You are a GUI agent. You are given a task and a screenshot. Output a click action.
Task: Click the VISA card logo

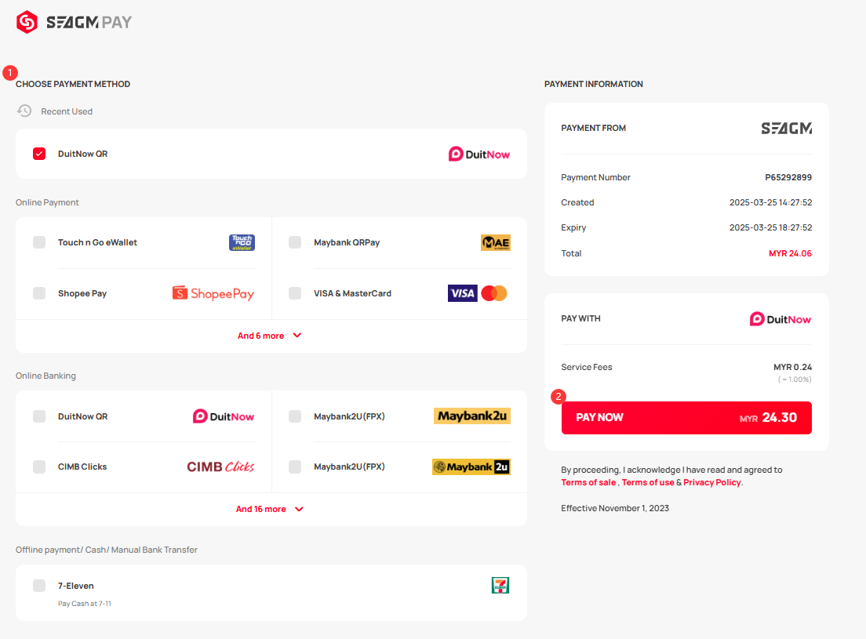point(462,293)
